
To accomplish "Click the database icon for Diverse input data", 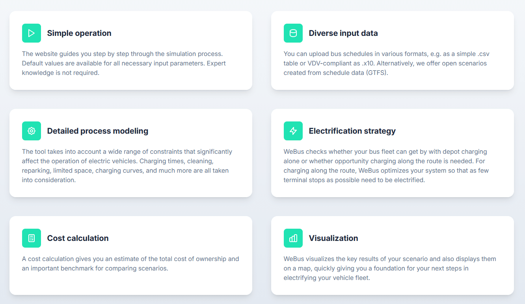I will click(293, 33).
